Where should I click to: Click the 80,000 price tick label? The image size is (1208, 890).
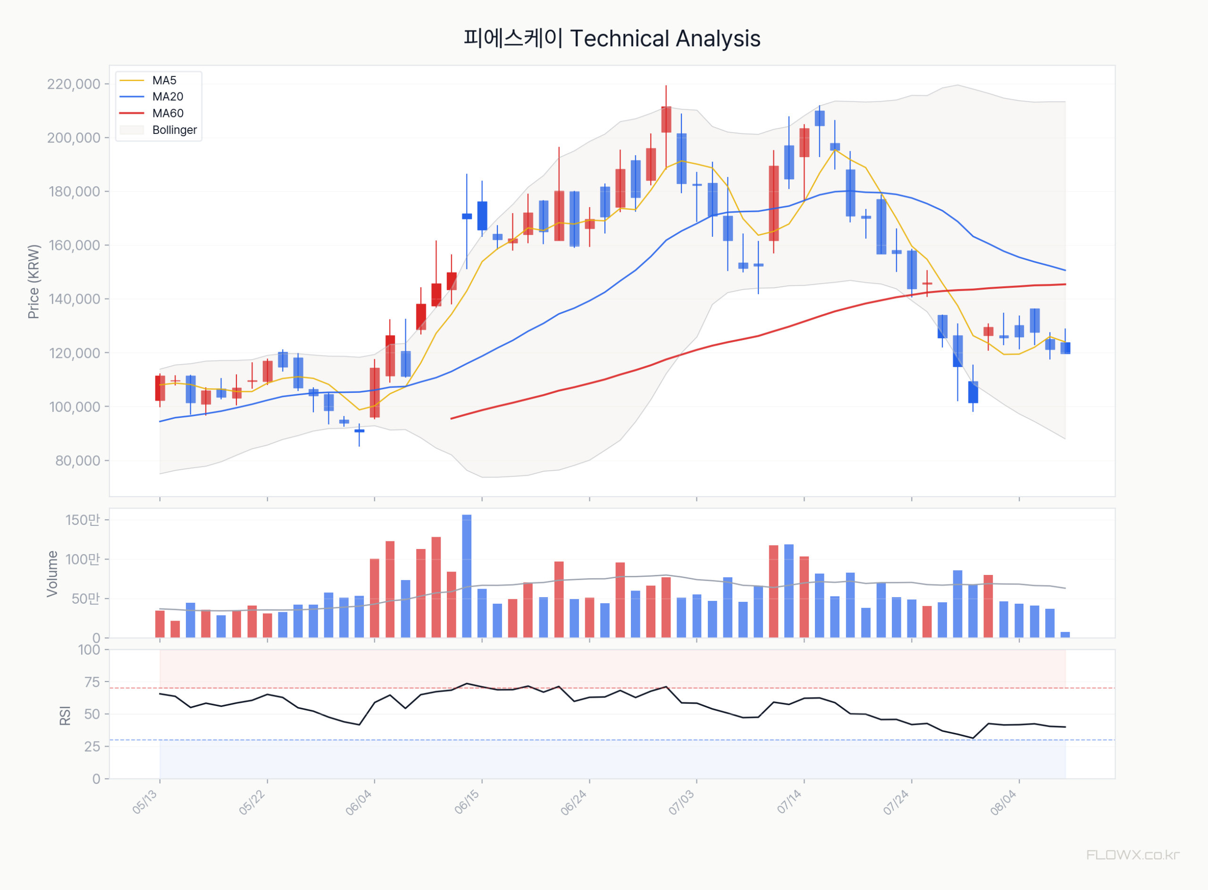[78, 461]
